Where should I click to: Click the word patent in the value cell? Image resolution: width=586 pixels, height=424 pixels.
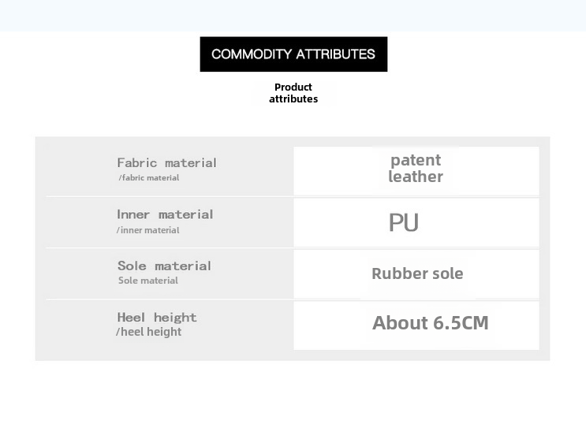click(x=416, y=161)
